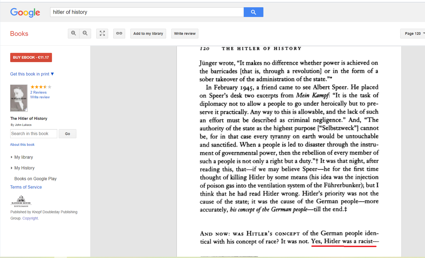The width and height of the screenshot is (425, 258).
Task: Click the 'Search in this book' field
Action: click(34, 133)
